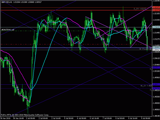Image resolution: width=160 pixels, height=120 pixels.
Task: Click the 1.52155 price axis label
Action: click(x=156, y=14)
